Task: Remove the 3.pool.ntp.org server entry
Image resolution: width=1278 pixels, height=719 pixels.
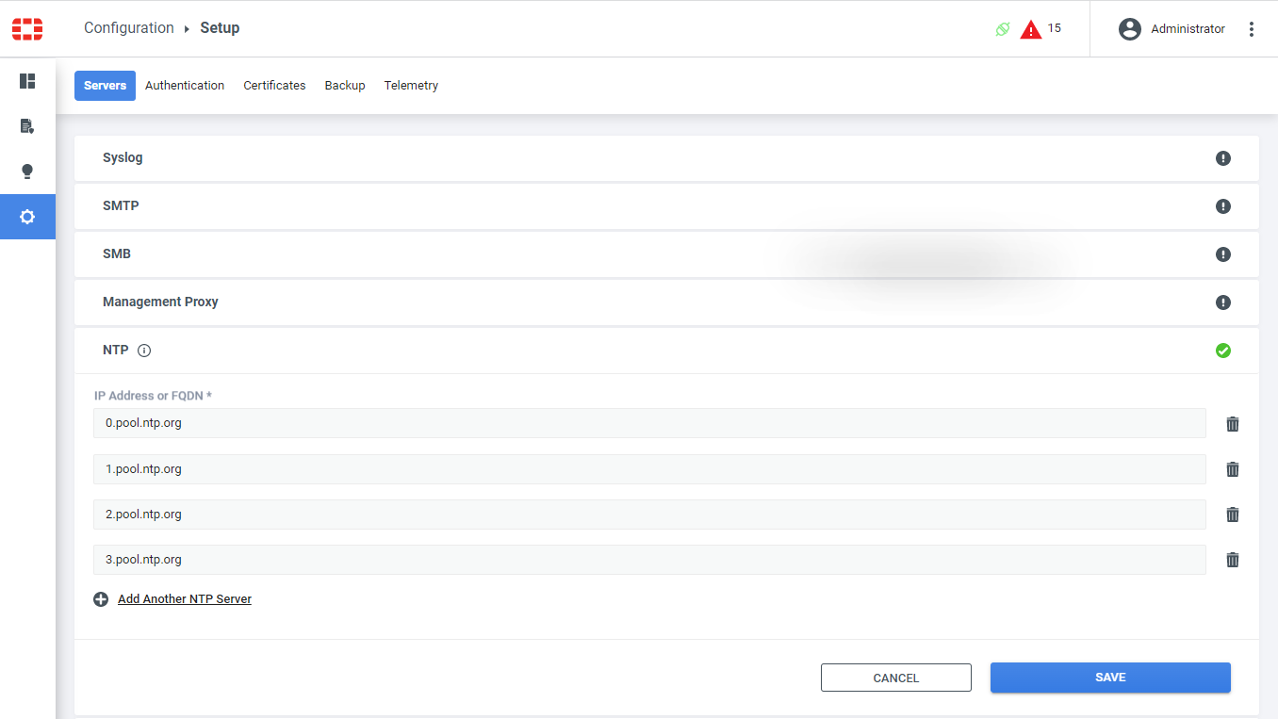Action: coord(1232,559)
